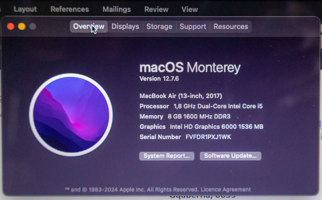Switch to the Displays tab

click(x=125, y=26)
